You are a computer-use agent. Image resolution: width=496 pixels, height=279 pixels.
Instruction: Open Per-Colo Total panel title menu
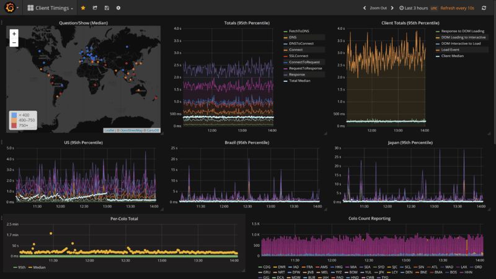(124, 219)
